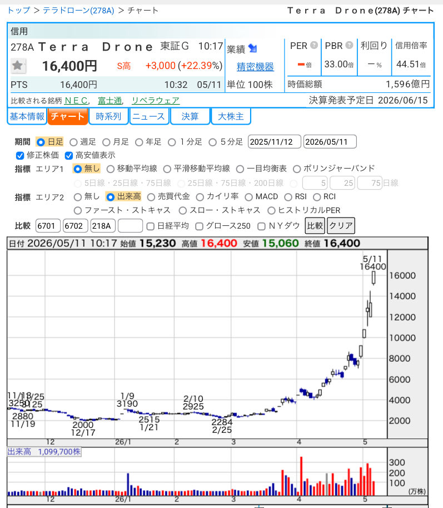Select 無し in indicator area 1

tap(78, 169)
